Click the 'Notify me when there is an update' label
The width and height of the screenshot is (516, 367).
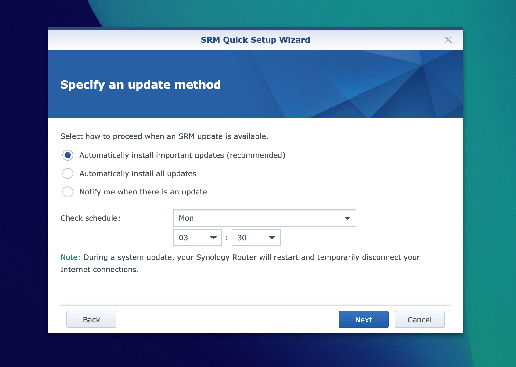pos(143,192)
